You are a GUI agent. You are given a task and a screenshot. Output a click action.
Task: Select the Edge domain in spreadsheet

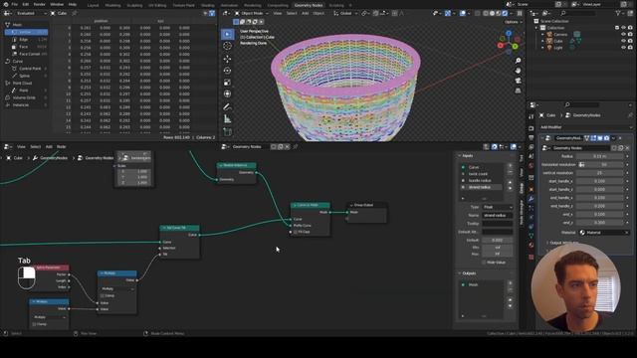[28, 40]
